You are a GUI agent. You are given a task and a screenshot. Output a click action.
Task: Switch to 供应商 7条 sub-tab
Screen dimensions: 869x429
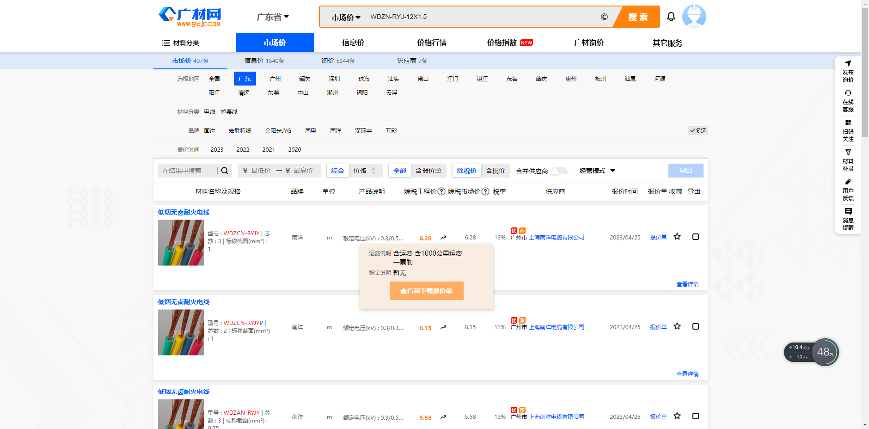click(x=412, y=61)
